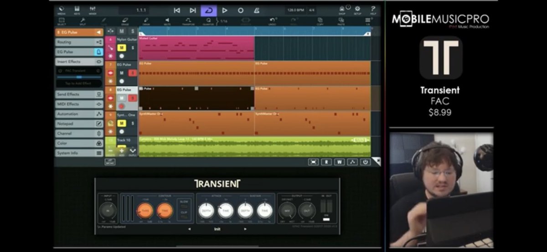
Task: Tap to Add Effect slot
Action: coord(79,84)
